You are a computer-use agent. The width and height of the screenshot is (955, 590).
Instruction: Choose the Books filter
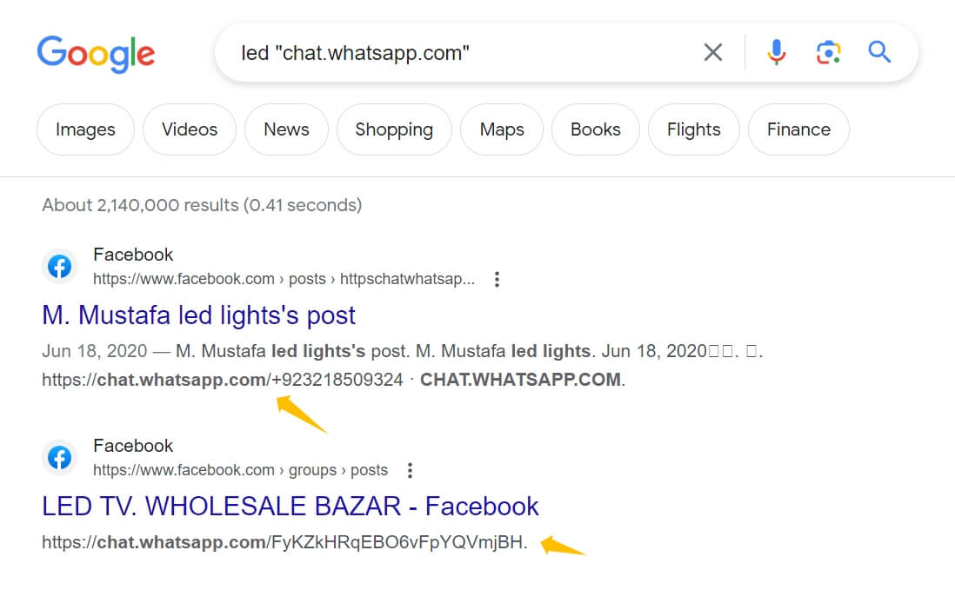tap(596, 129)
